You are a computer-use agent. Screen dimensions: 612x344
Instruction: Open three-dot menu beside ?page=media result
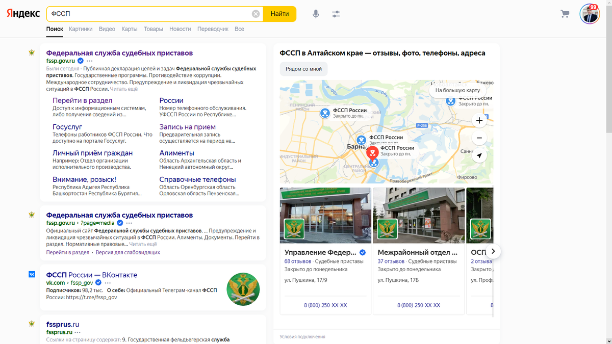tap(130, 223)
